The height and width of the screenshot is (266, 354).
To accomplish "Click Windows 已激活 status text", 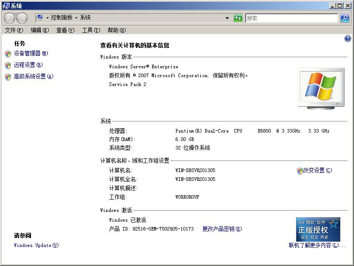I will tap(127, 220).
